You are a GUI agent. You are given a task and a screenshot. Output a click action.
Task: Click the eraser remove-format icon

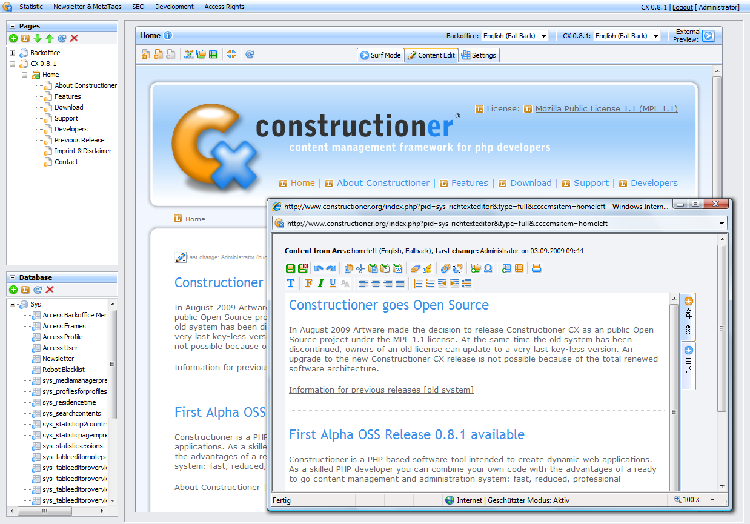[415, 268]
